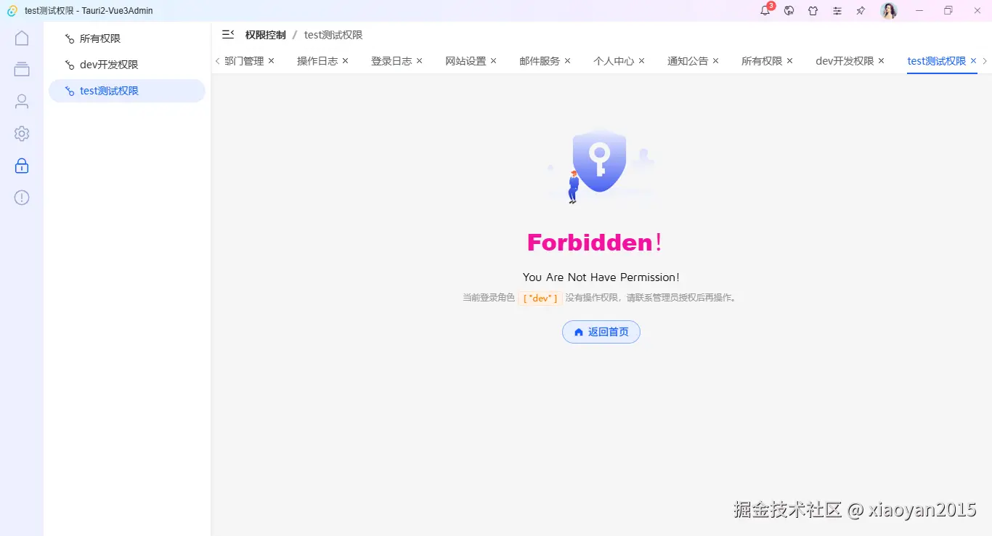Click the 权限控制 breadcrumb link
The height and width of the screenshot is (536, 992).
click(264, 34)
